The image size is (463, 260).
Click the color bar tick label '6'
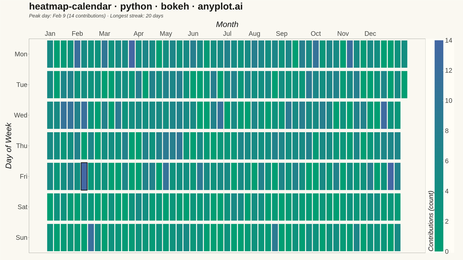coord(447,161)
